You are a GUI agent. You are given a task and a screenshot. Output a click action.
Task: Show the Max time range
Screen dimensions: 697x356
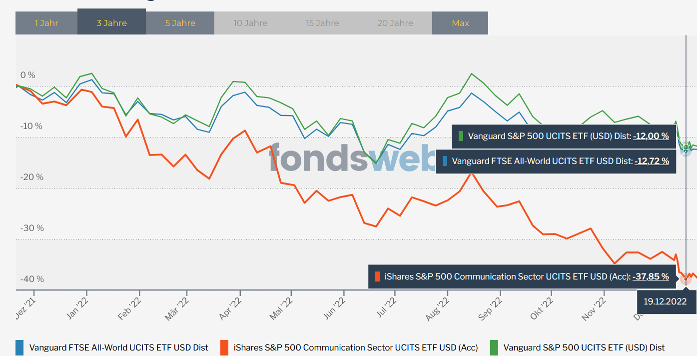tap(460, 23)
